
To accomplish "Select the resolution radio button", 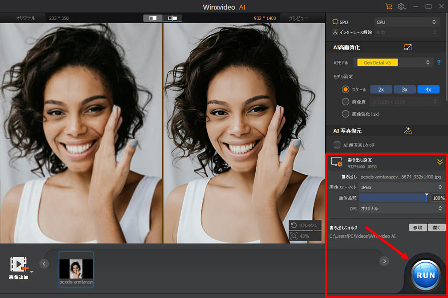I will coord(345,102).
